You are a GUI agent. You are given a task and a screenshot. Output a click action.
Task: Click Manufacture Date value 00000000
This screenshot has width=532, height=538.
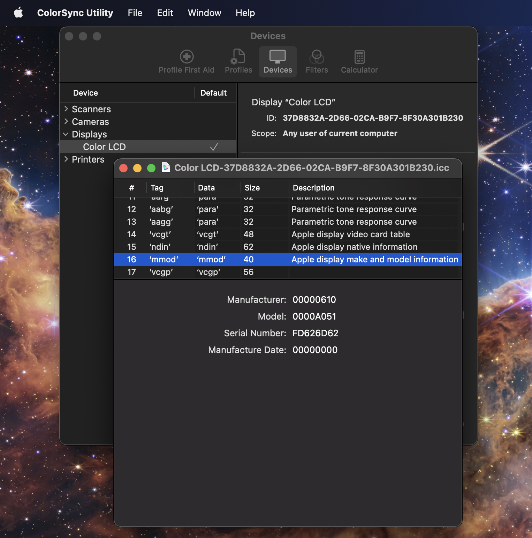pyautogui.click(x=315, y=350)
